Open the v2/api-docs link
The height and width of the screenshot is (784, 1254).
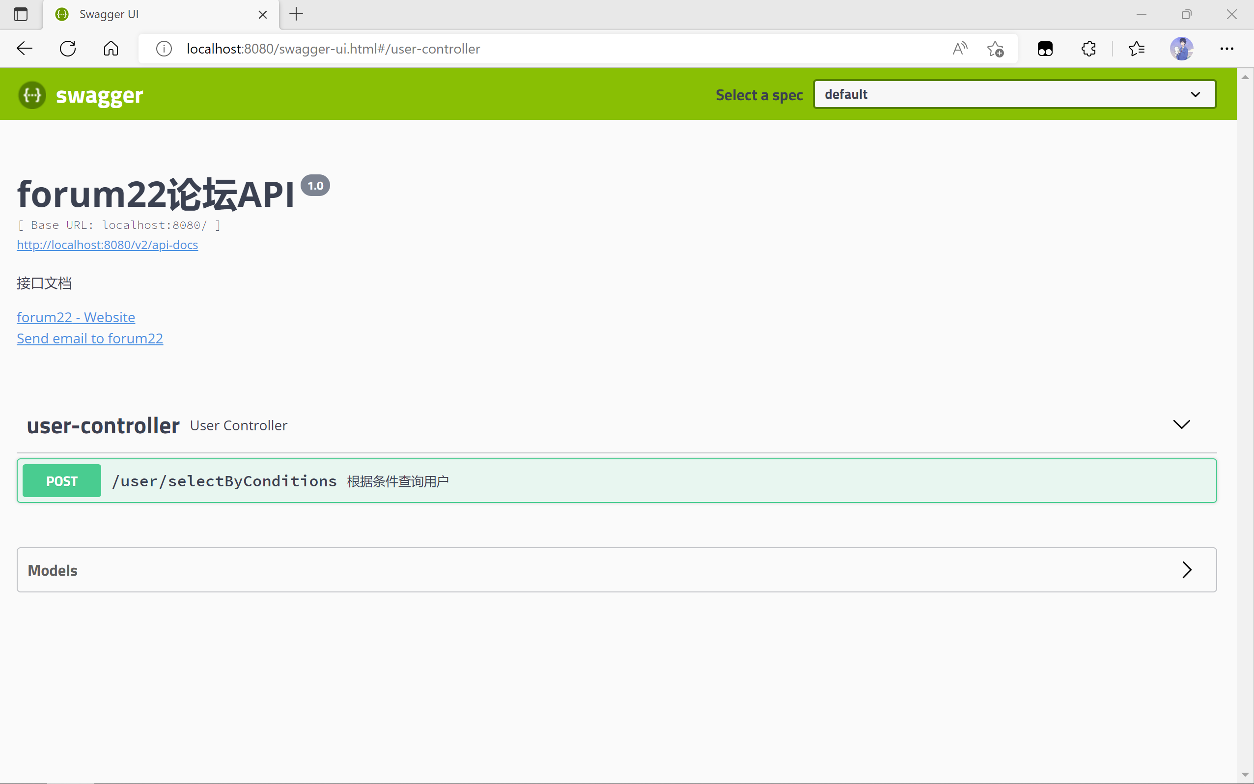(x=107, y=245)
